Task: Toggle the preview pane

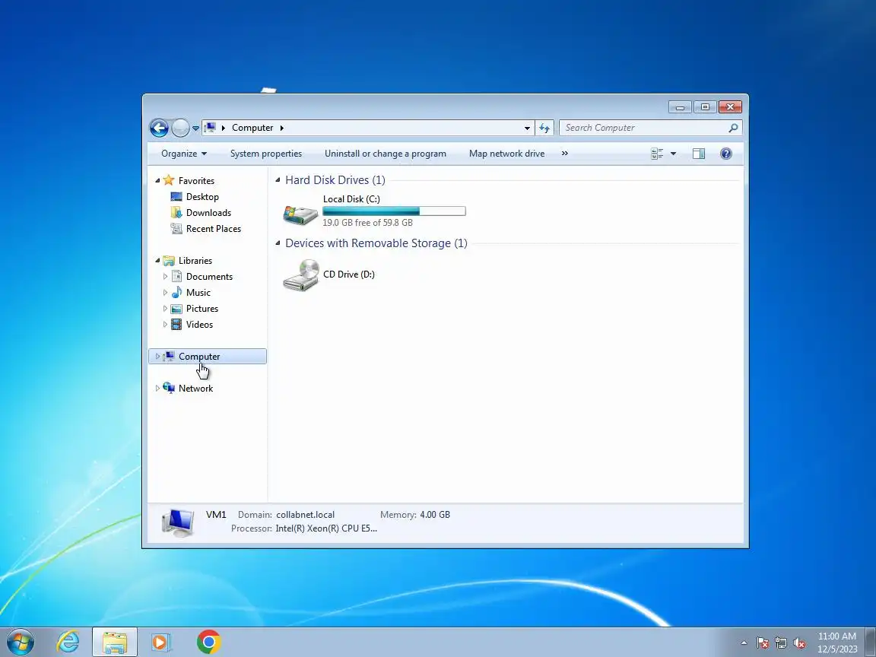Action: click(698, 154)
